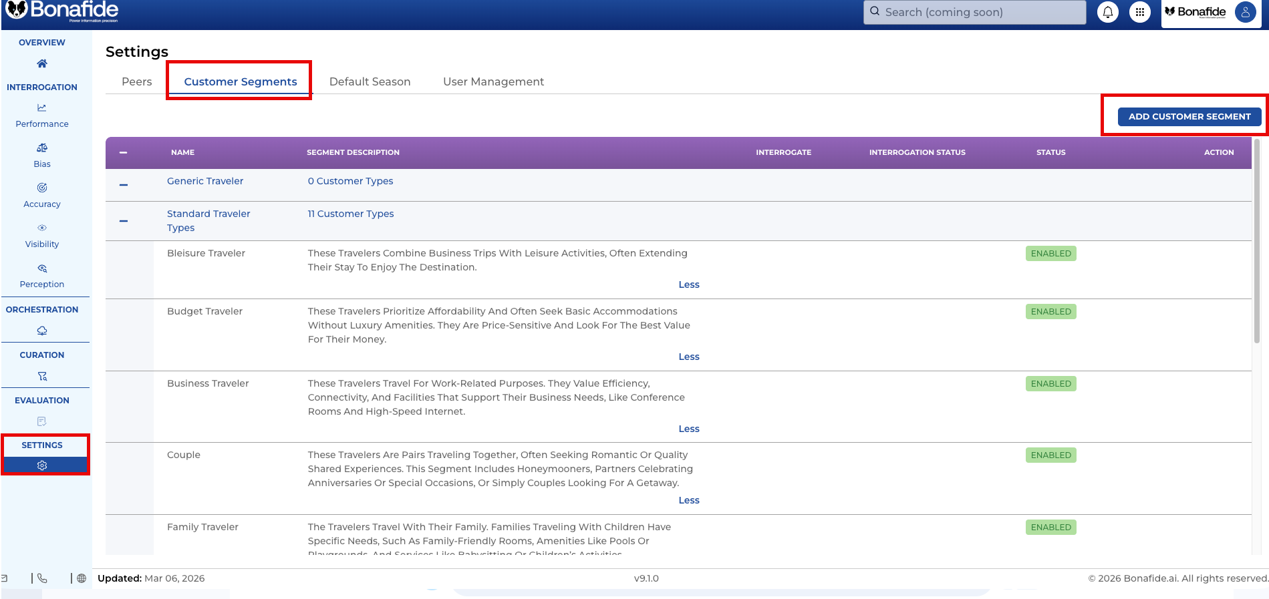Screen dimensions: 1269x599
Task: Open the User Management tab
Action: click(493, 81)
